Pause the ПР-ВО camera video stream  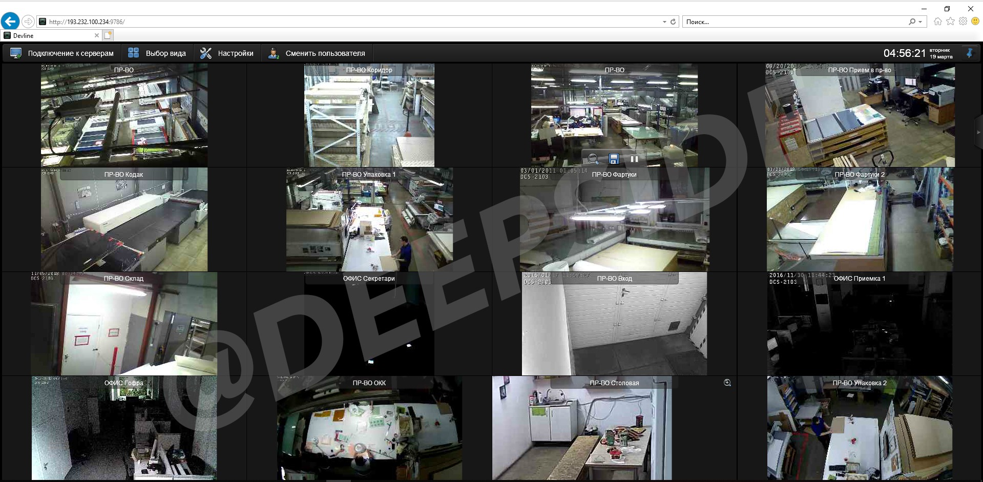[634, 159]
